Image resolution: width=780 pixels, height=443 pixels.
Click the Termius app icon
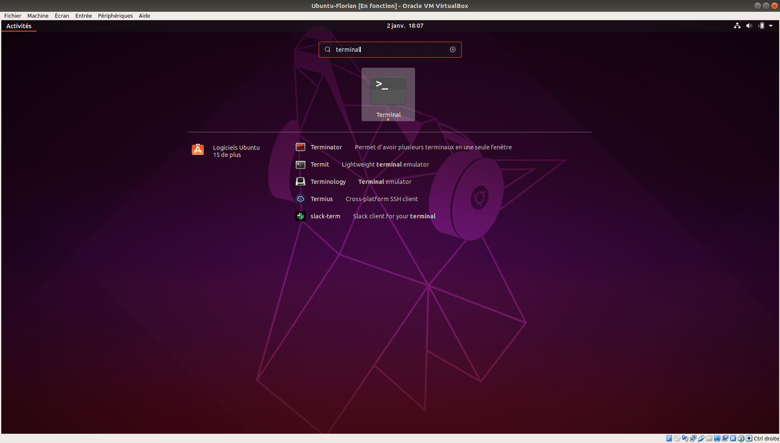(x=301, y=199)
